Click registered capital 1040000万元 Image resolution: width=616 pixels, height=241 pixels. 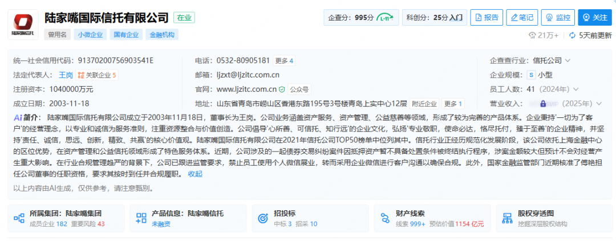coord(71,89)
